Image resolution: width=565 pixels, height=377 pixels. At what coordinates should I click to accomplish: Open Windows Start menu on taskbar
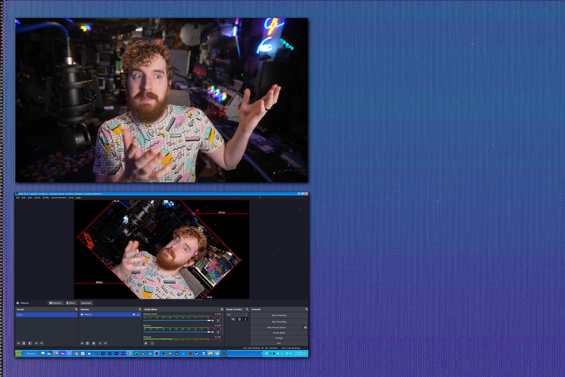(18, 353)
